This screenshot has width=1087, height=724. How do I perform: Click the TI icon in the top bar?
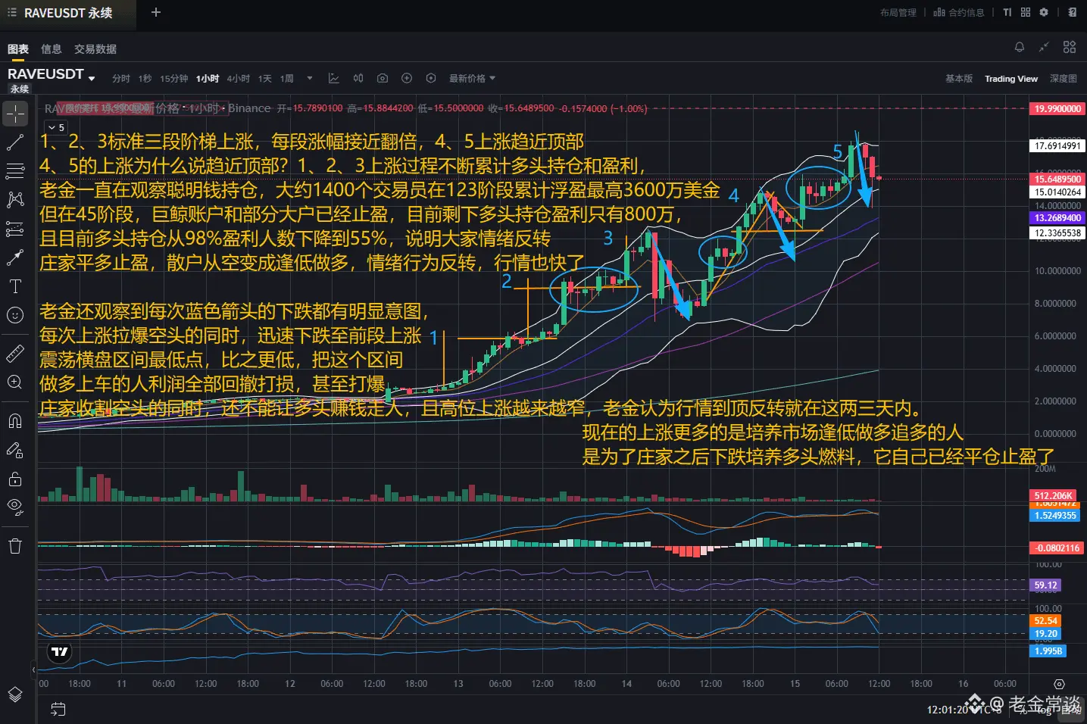(1007, 12)
